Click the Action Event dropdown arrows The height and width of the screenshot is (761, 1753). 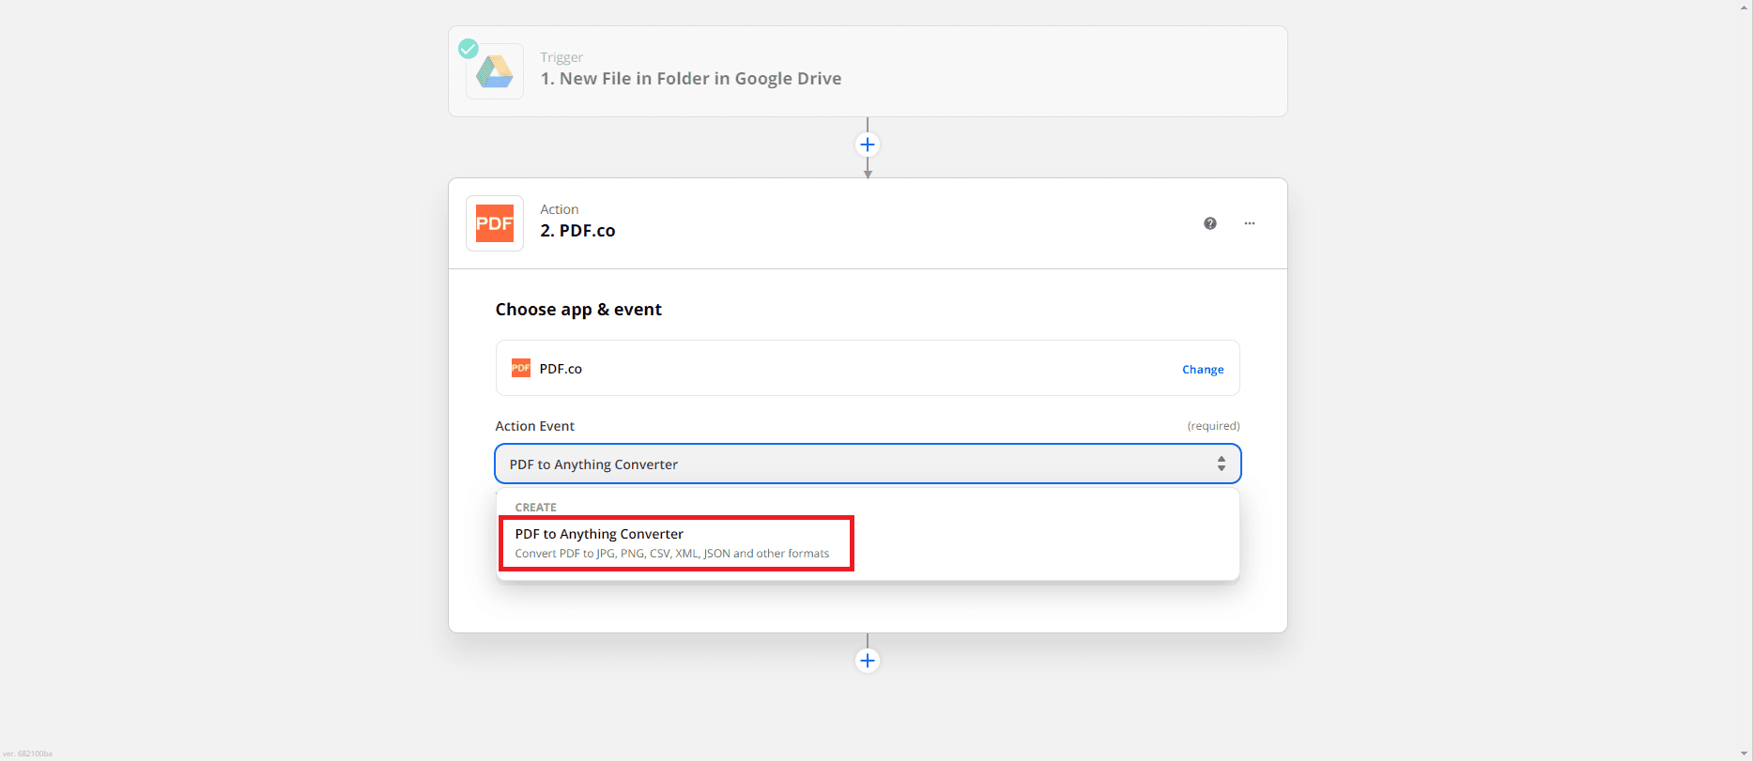pyautogui.click(x=1221, y=464)
